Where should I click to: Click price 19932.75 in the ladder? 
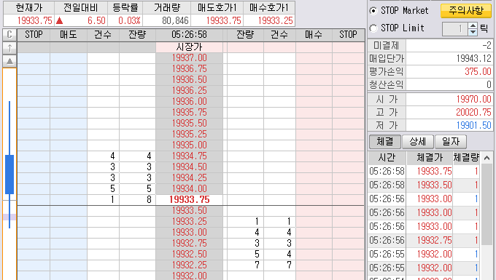(x=189, y=243)
